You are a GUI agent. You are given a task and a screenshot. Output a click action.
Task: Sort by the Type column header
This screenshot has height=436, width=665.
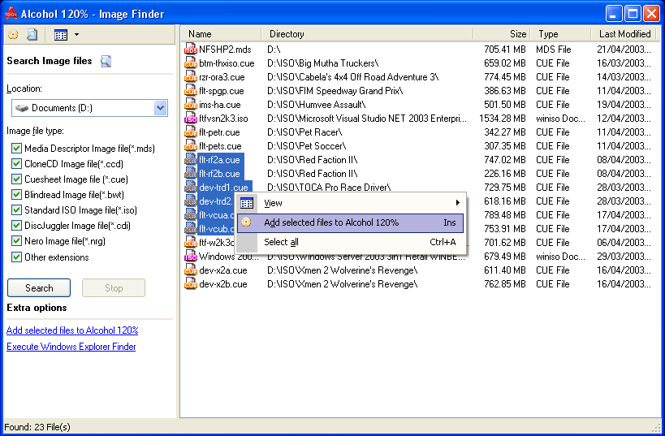(560, 34)
